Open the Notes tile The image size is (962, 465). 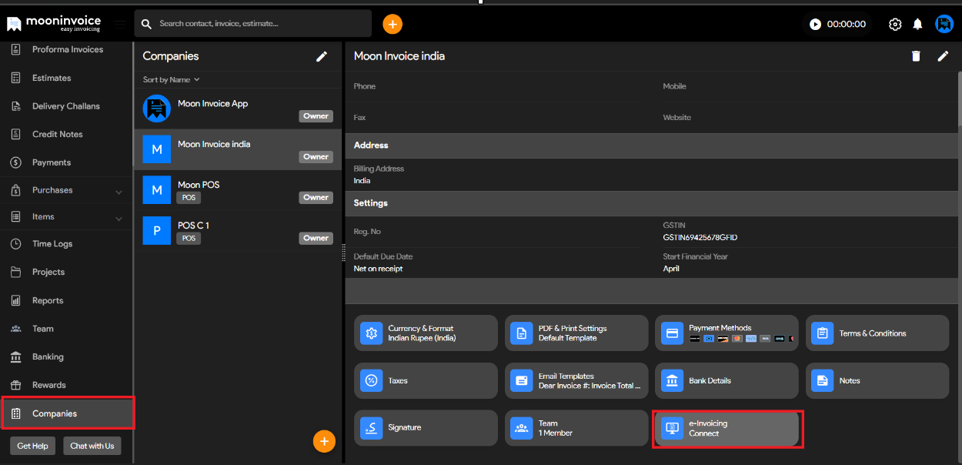(877, 380)
